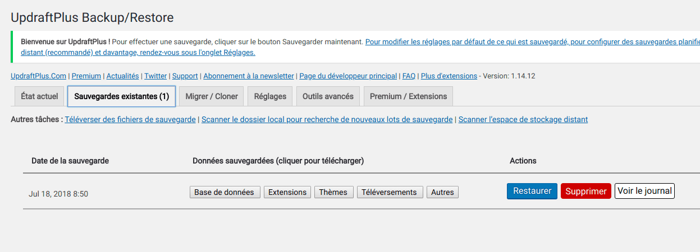Image resolution: width=700 pixels, height=252 pixels.
Task: Download the Autres backup data
Action: coord(442,192)
